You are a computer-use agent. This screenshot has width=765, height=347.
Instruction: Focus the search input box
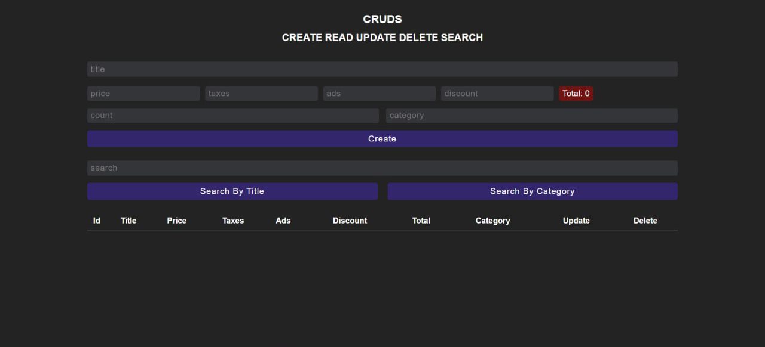(x=382, y=168)
